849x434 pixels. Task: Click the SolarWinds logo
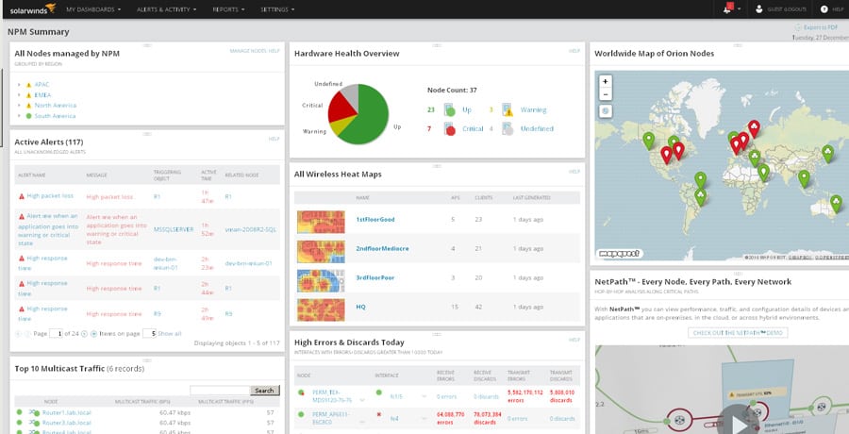click(33, 8)
